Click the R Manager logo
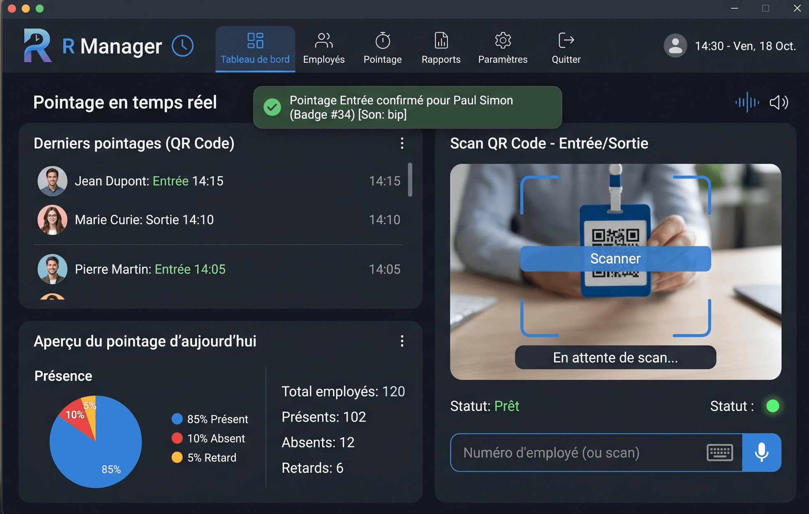This screenshot has width=809, height=514. [37, 46]
